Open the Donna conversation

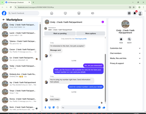(20, 100)
